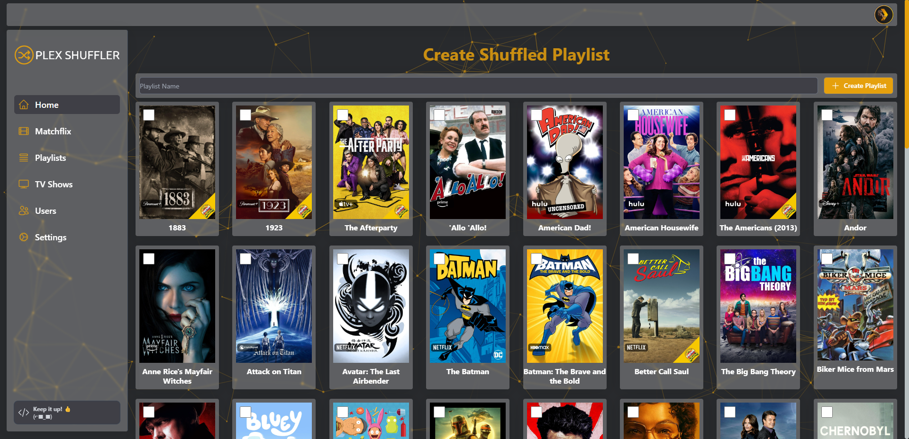Tick Batman: The Brave and the Bold checkbox
Image resolution: width=909 pixels, height=439 pixels.
coord(536,259)
